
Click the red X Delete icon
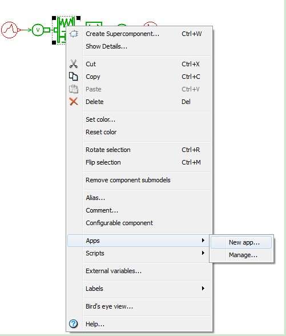[x=74, y=102]
